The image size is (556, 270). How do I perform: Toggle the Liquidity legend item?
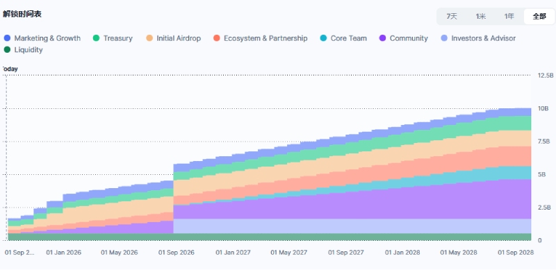pyautogui.click(x=23, y=50)
